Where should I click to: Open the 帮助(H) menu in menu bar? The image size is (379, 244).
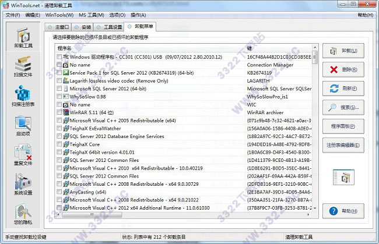366,15
